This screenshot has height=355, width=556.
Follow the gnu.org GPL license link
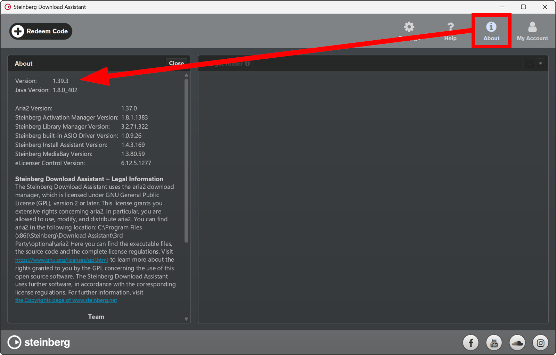62,260
